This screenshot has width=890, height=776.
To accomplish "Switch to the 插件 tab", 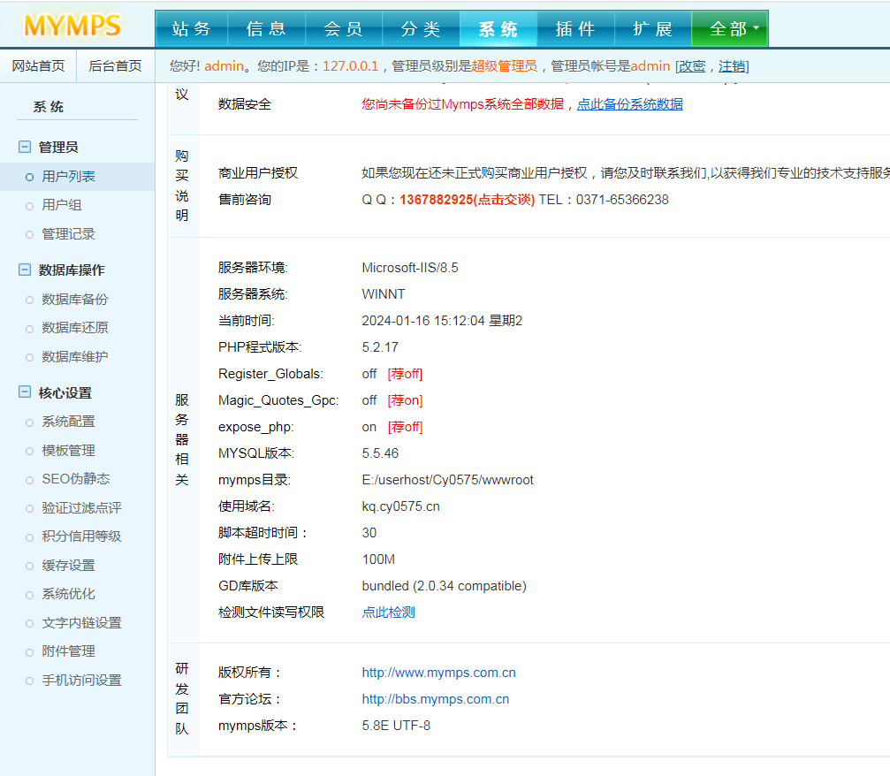I will (575, 29).
